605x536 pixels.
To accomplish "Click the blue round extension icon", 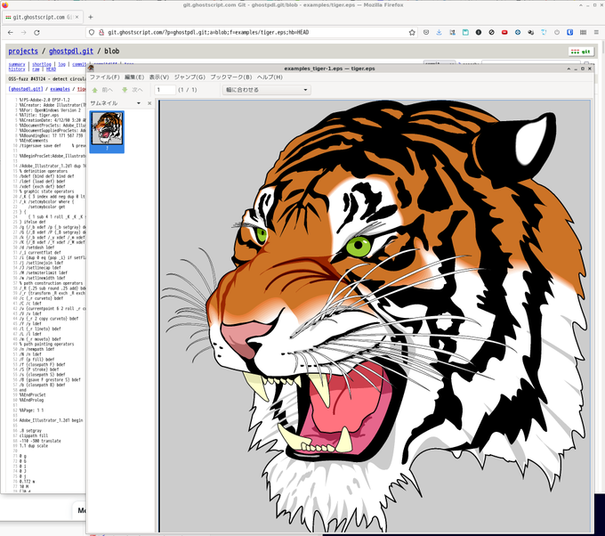I will point(518,32).
